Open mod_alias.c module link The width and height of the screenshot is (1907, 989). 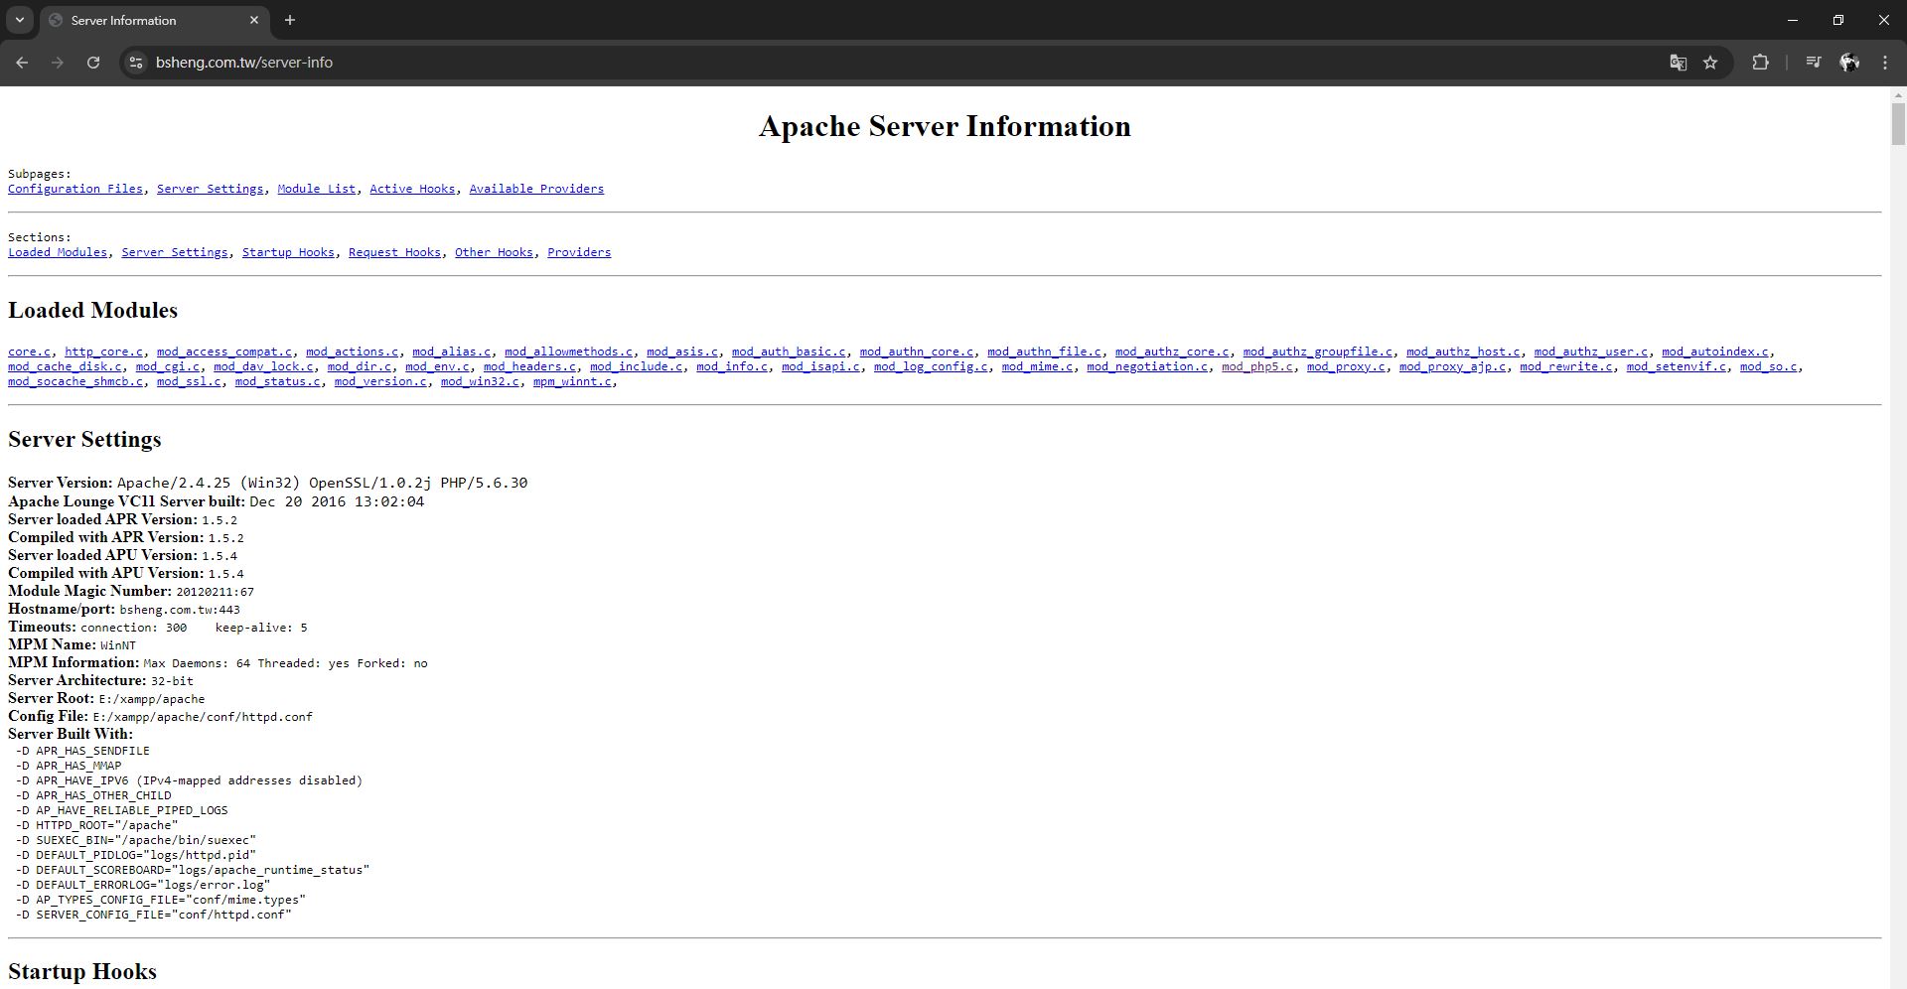452,352
